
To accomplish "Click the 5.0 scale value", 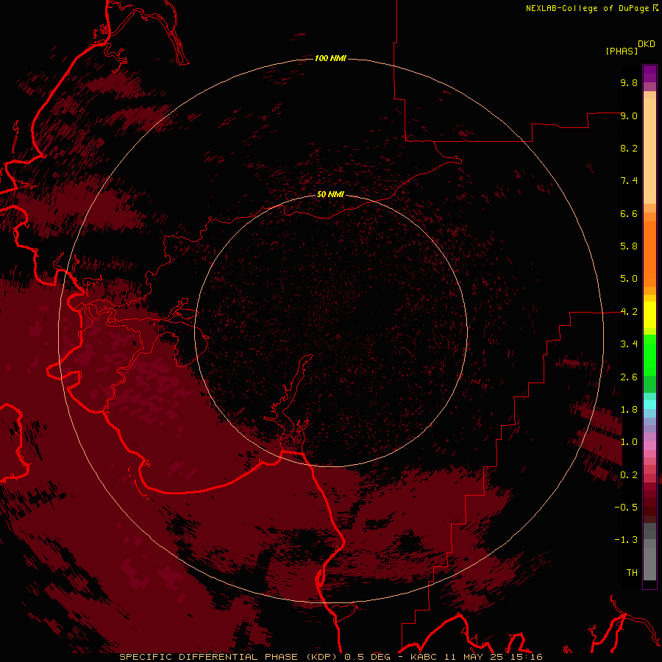I will point(629,279).
